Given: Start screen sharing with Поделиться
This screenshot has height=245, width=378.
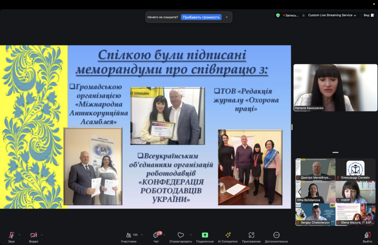Looking at the screenshot, I should [x=205, y=237].
